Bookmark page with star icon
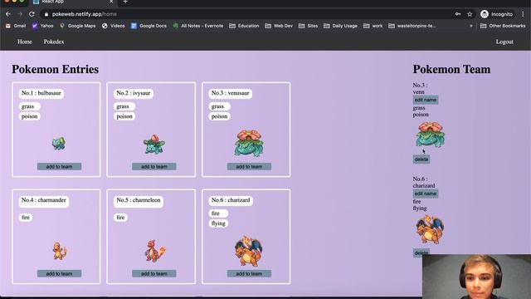The height and width of the screenshot is (299, 531). point(470,14)
